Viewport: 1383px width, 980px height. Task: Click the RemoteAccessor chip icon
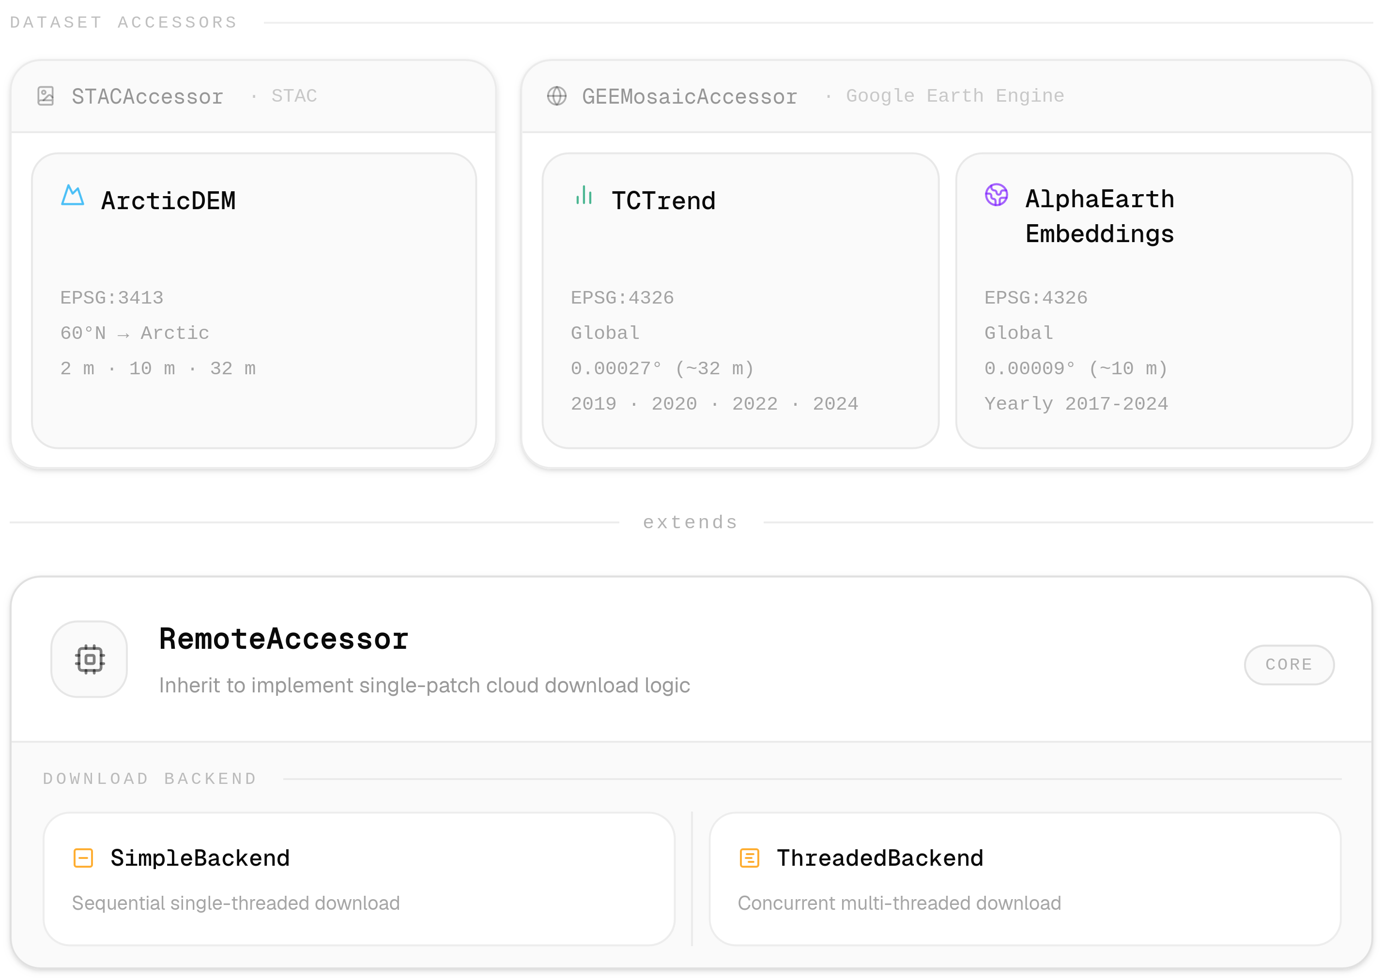pos(89,659)
